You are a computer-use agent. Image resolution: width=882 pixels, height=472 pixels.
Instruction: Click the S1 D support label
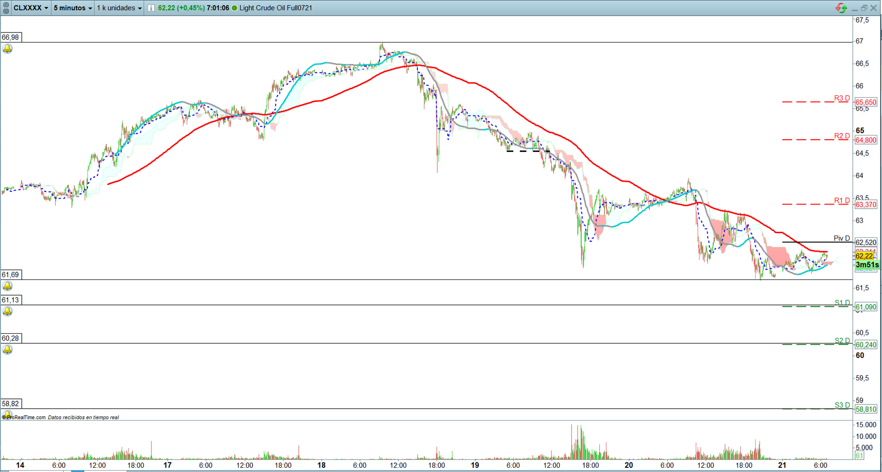pyautogui.click(x=842, y=303)
